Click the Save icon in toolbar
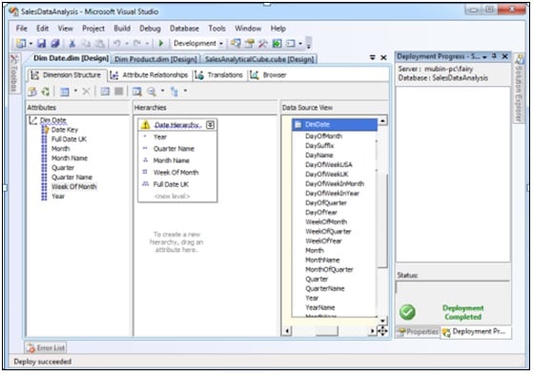 pos(41,43)
